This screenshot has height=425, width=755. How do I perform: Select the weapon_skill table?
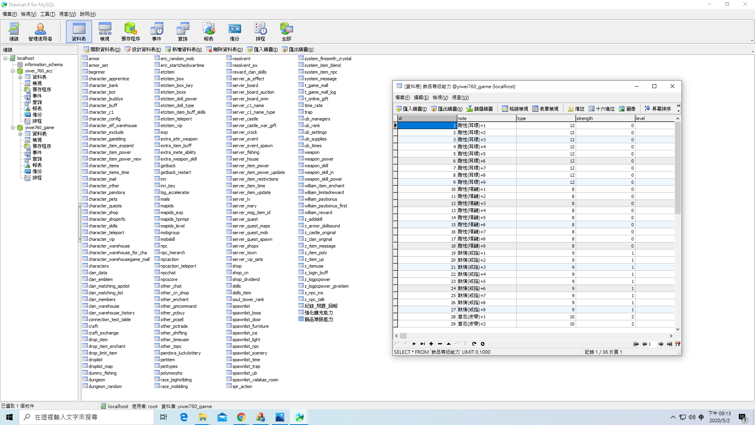tap(316, 166)
